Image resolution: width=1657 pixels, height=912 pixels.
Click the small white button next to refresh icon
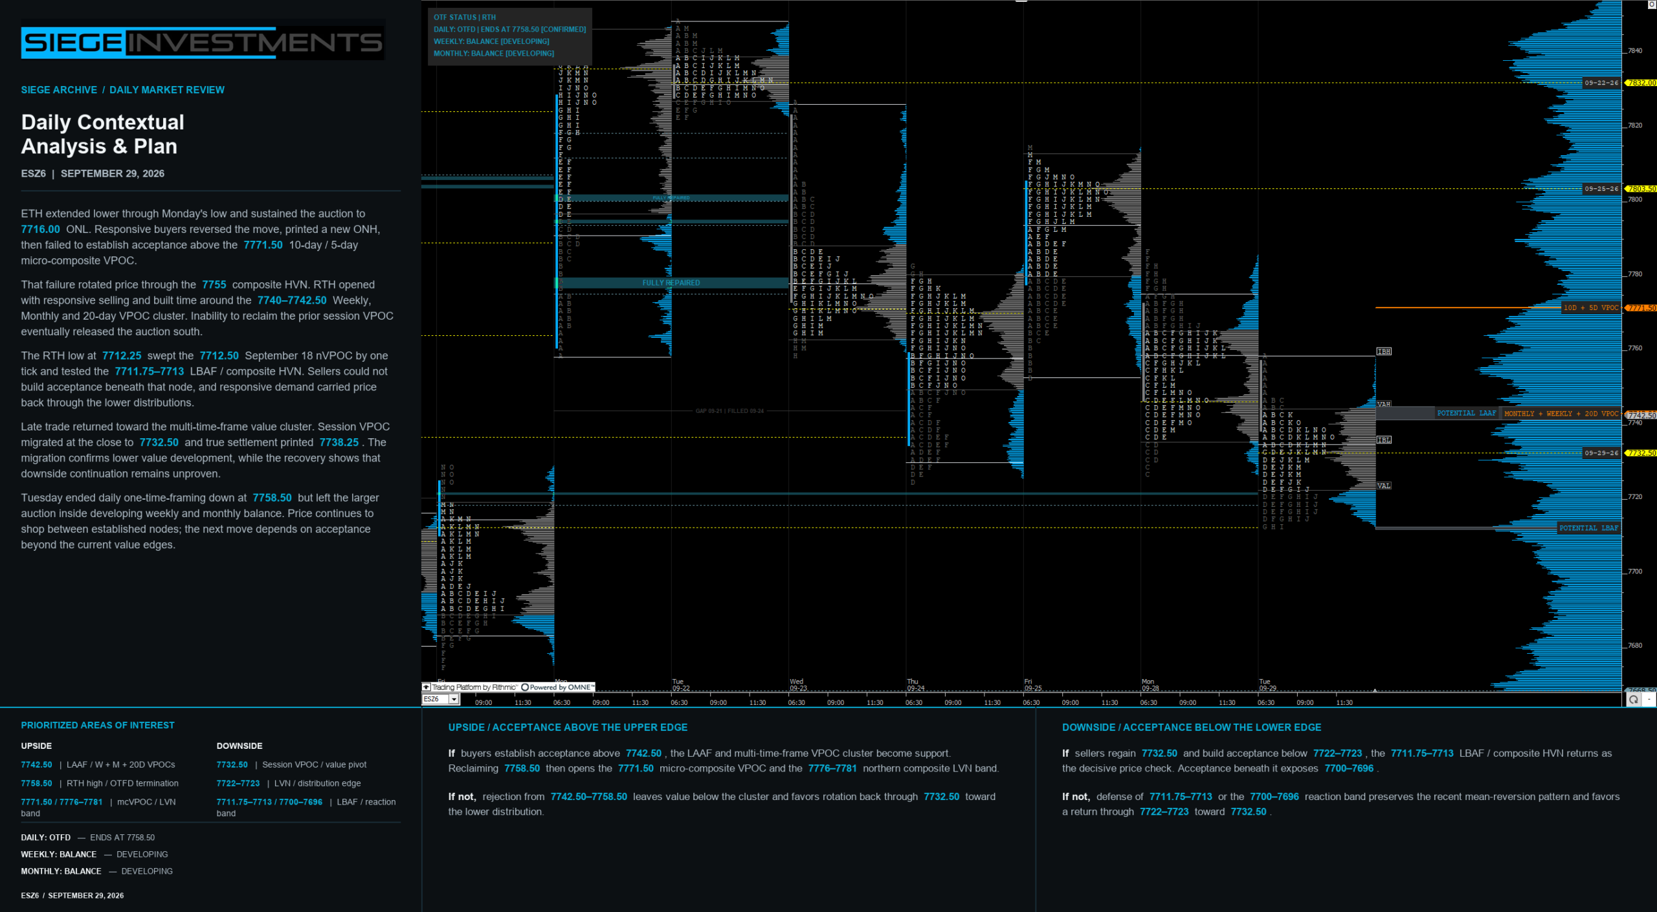click(1649, 699)
